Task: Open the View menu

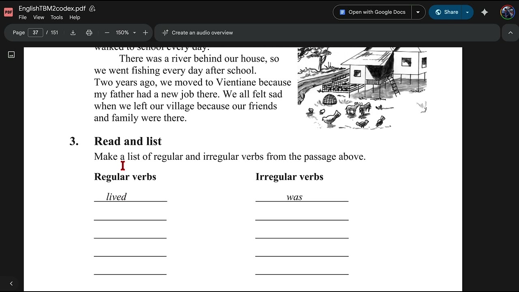Action: point(39,17)
